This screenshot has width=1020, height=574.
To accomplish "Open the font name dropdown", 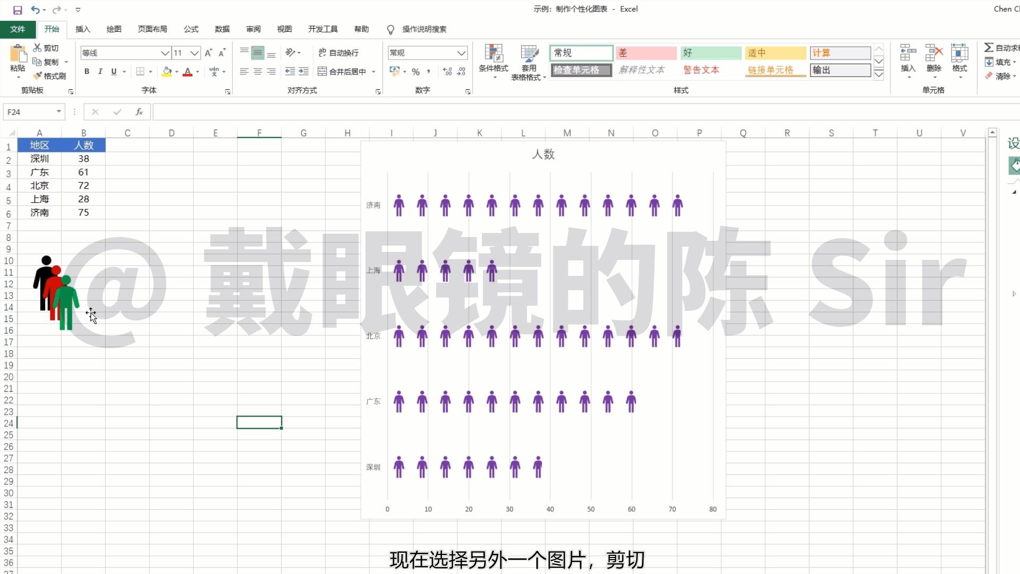I will click(164, 53).
